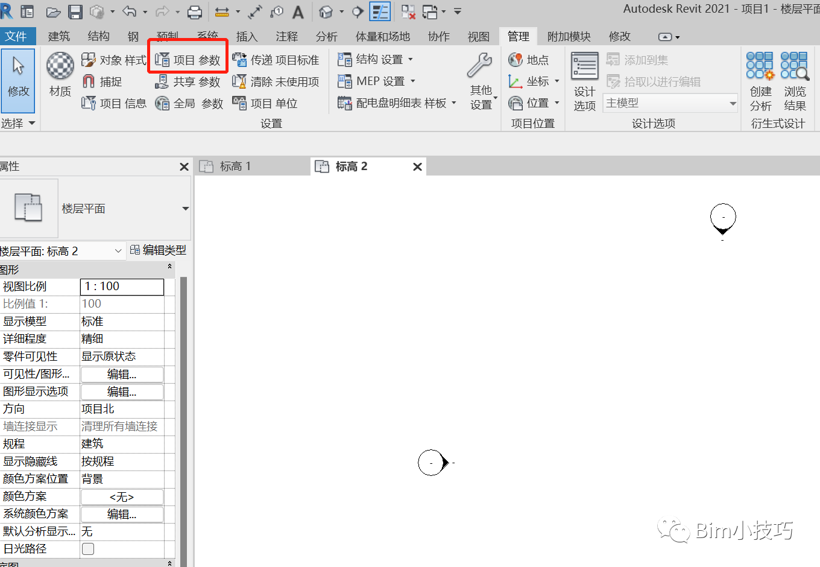Click Create Study (创建 分析)
Viewport: 820px width, 567px height.
[x=760, y=82]
